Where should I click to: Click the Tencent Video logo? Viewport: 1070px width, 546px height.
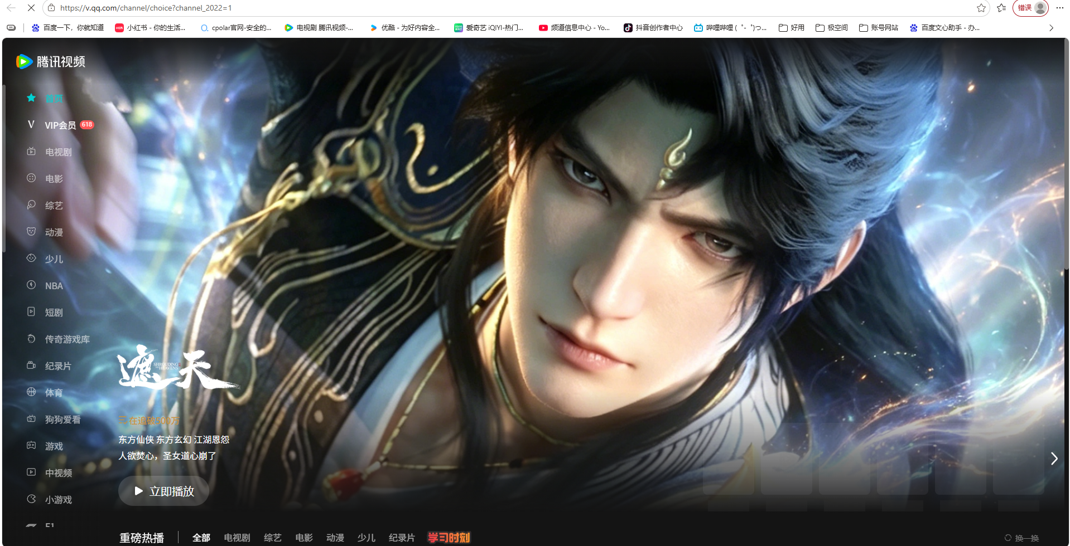(x=51, y=61)
